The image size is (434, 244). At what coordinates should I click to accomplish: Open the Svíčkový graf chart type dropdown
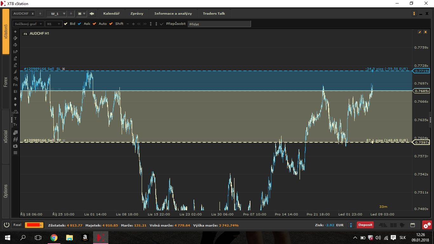28,24
